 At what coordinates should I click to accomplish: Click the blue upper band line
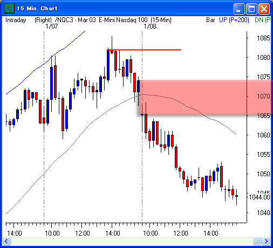pyautogui.click(x=45, y=63)
